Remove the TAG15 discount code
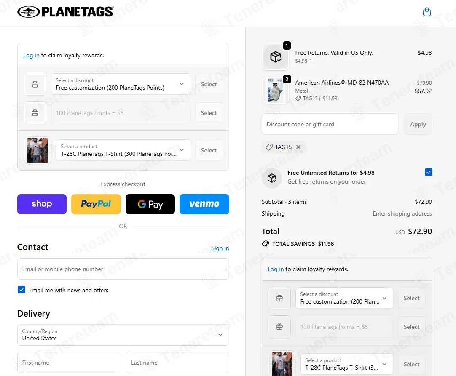 click(x=298, y=147)
